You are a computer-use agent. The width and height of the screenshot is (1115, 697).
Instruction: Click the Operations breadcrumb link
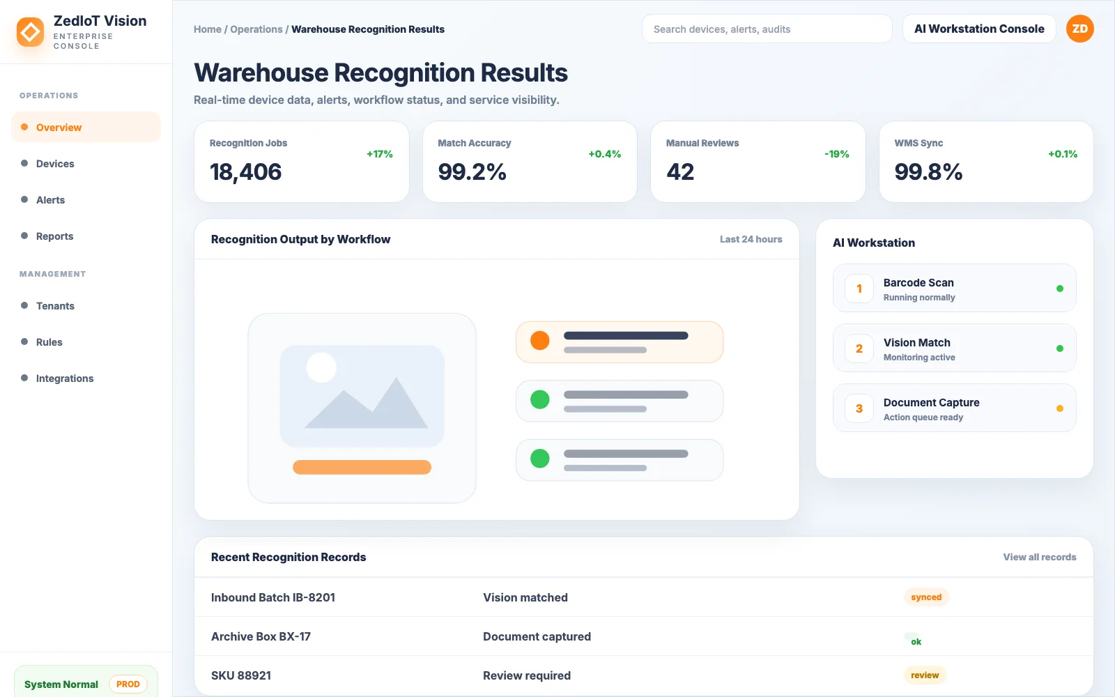pos(256,29)
